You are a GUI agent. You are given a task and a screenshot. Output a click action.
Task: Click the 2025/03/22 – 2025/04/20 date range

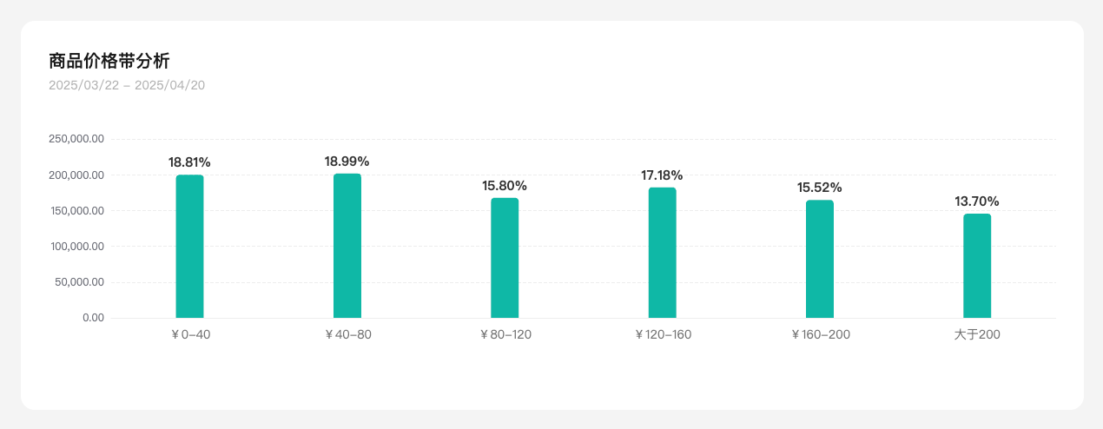pyautogui.click(x=127, y=85)
